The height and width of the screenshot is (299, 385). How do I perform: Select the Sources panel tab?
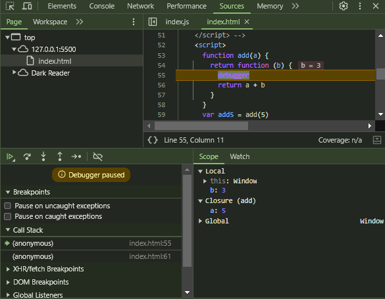coord(232,6)
